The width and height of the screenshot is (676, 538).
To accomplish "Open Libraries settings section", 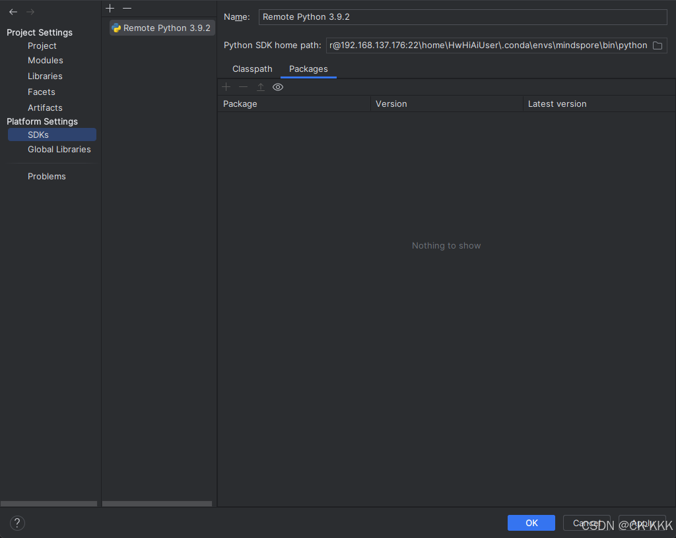I will click(45, 76).
